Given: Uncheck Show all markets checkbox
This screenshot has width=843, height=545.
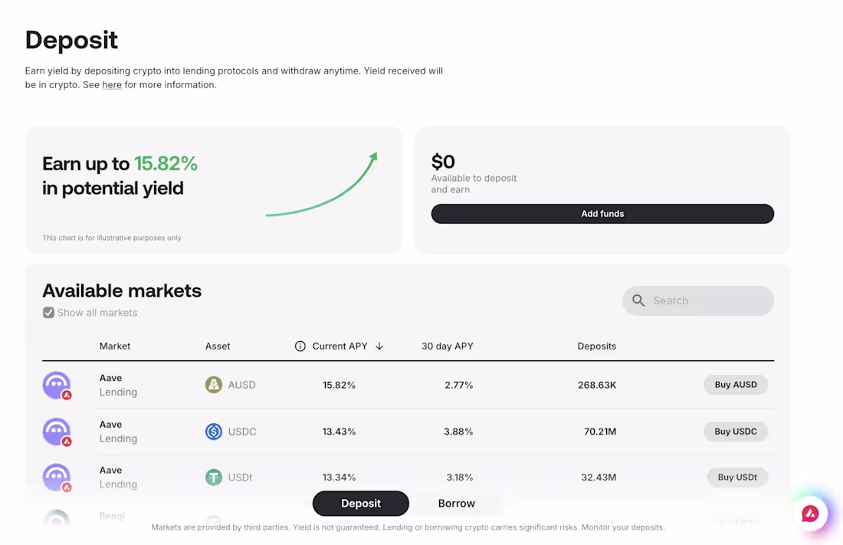Looking at the screenshot, I should pyautogui.click(x=48, y=313).
